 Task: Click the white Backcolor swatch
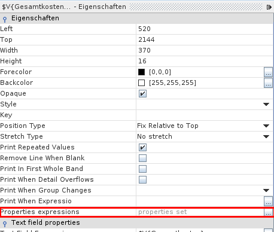(x=141, y=83)
